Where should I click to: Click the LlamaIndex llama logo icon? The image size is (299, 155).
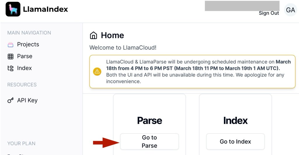pyautogui.click(x=13, y=9)
